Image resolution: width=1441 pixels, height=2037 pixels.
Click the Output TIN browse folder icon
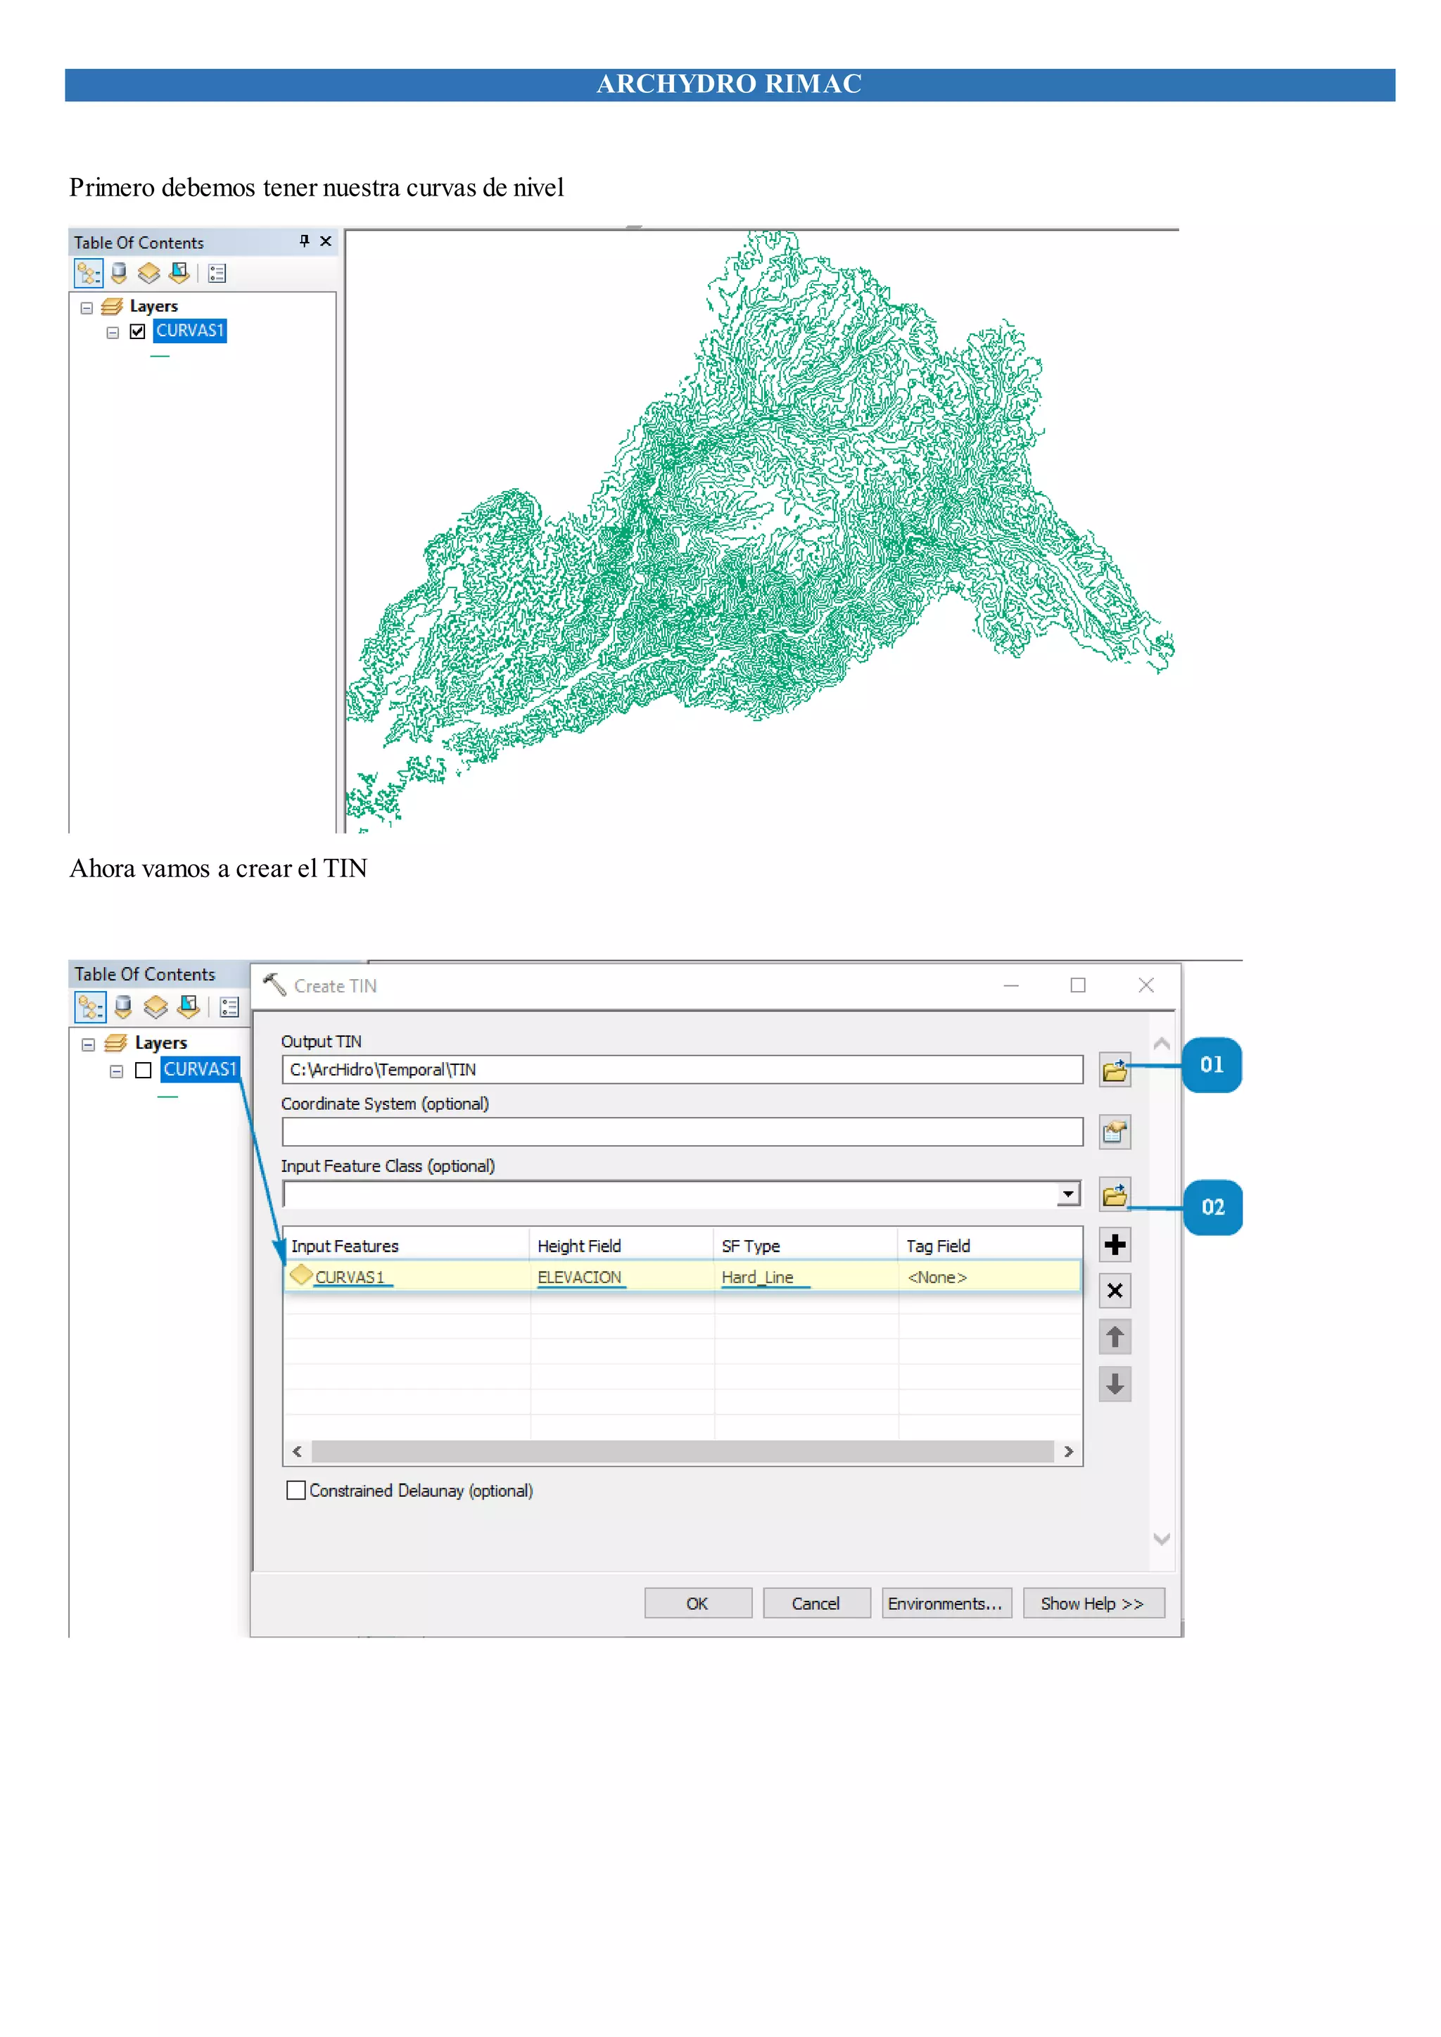1115,1070
